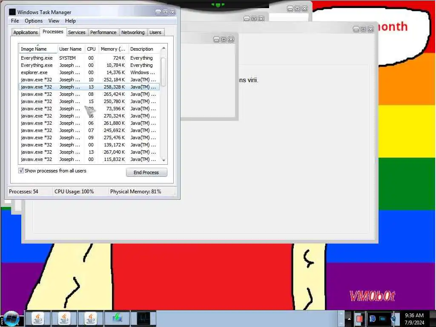This screenshot has height=327, width=436.
Task: Select Everything.exe using 10,784 K
Action: (89, 65)
